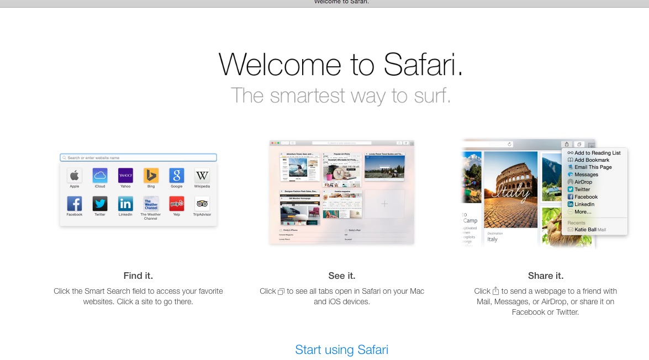
Task: Click the reload arrow in the Italy preview
Action: (509, 145)
